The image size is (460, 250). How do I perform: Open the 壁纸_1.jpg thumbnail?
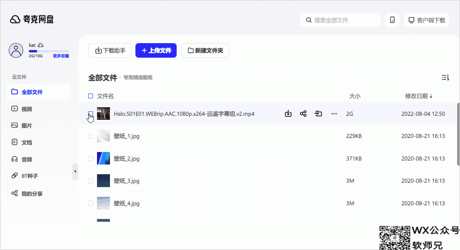click(x=103, y=136)
